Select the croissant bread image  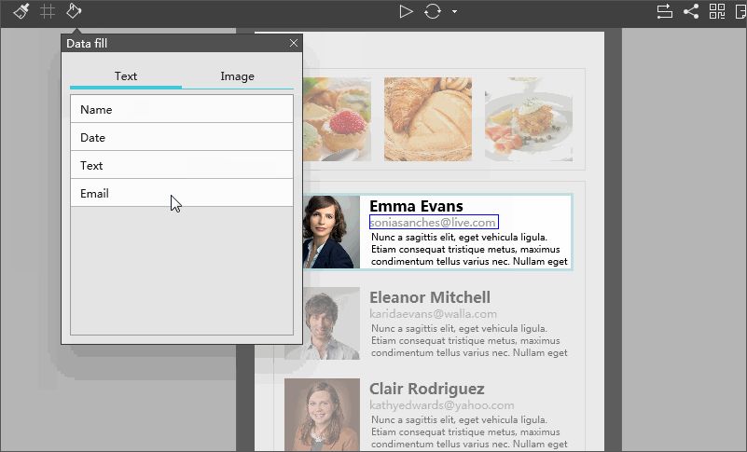pos(428,119)
